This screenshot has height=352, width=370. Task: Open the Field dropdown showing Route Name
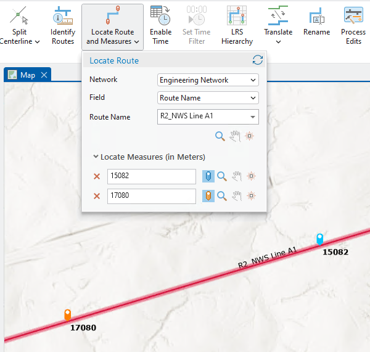[208, 97]
